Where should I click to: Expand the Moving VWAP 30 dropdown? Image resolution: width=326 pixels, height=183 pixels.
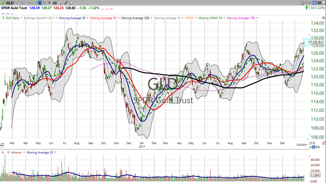pos(224,18)
